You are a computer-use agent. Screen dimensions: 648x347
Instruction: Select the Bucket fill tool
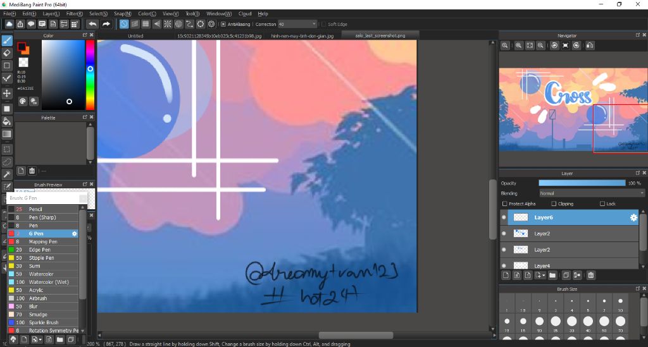tap(7, 121)
